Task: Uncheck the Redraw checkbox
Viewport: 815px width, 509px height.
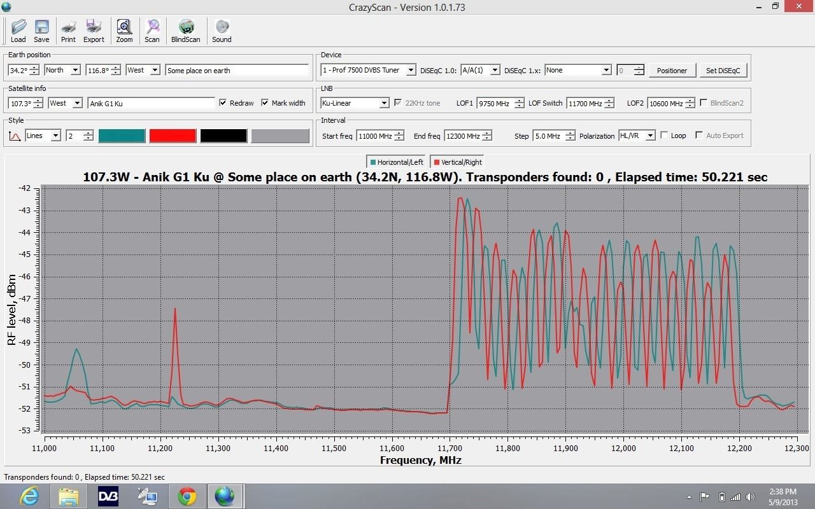Action: (223, 103)
